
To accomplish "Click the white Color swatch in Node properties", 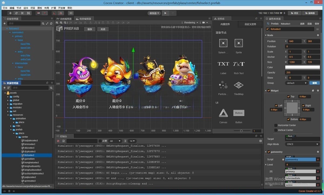I will point(303,67).
